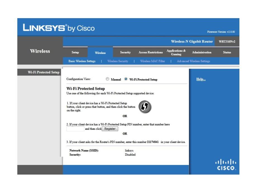Switch to the Administration tab
The image size is (257, 193).
click(x=202, y=52)
